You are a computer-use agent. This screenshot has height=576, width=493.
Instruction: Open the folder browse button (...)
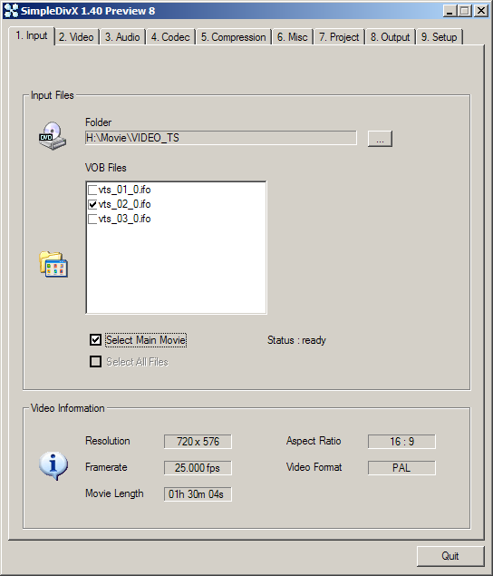point(380,139)
